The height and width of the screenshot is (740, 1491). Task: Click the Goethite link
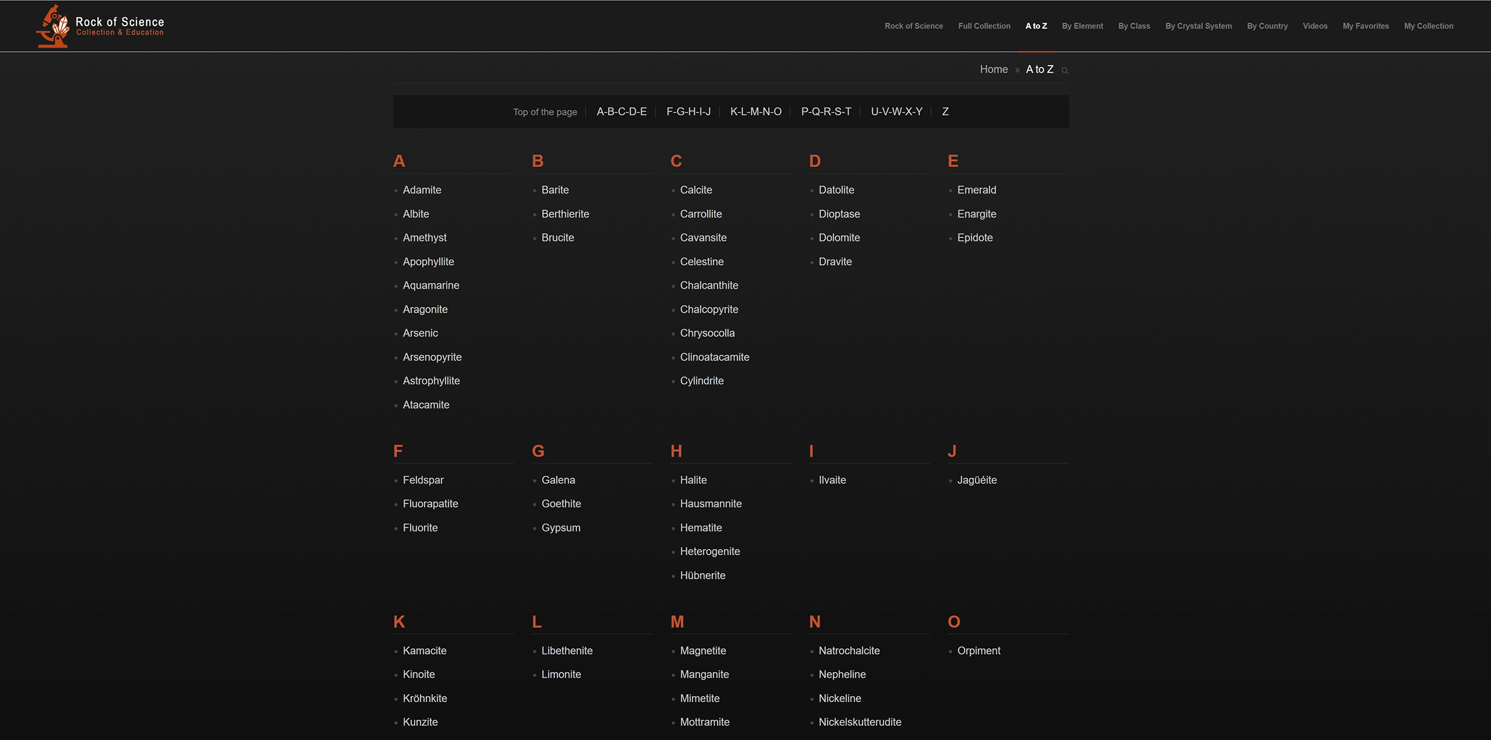click(561, 504)
